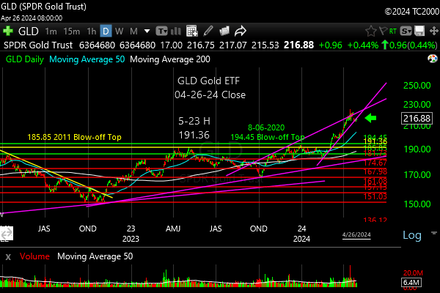
Task: Click the GLD ticker symbol field
Action: [x=28, y=31]
